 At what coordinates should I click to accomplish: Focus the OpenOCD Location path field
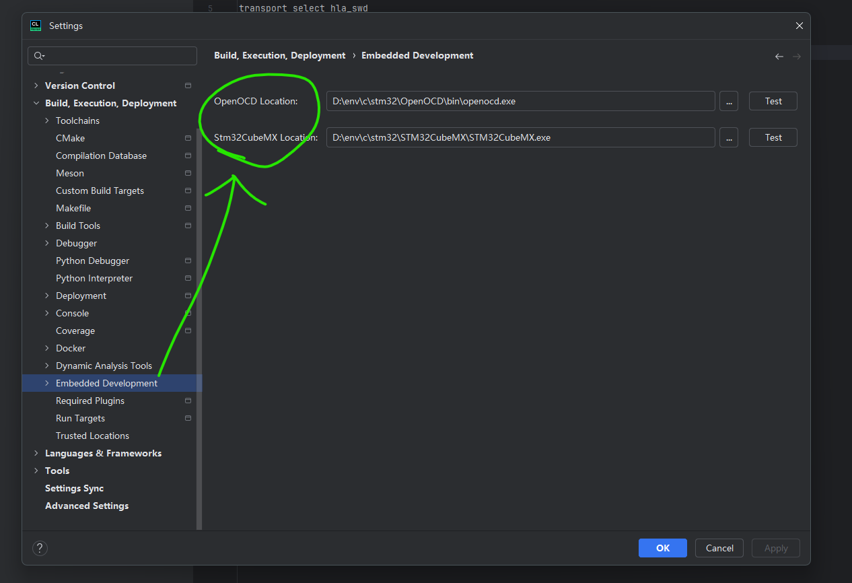pyautogui.click(x=521, y=101)
